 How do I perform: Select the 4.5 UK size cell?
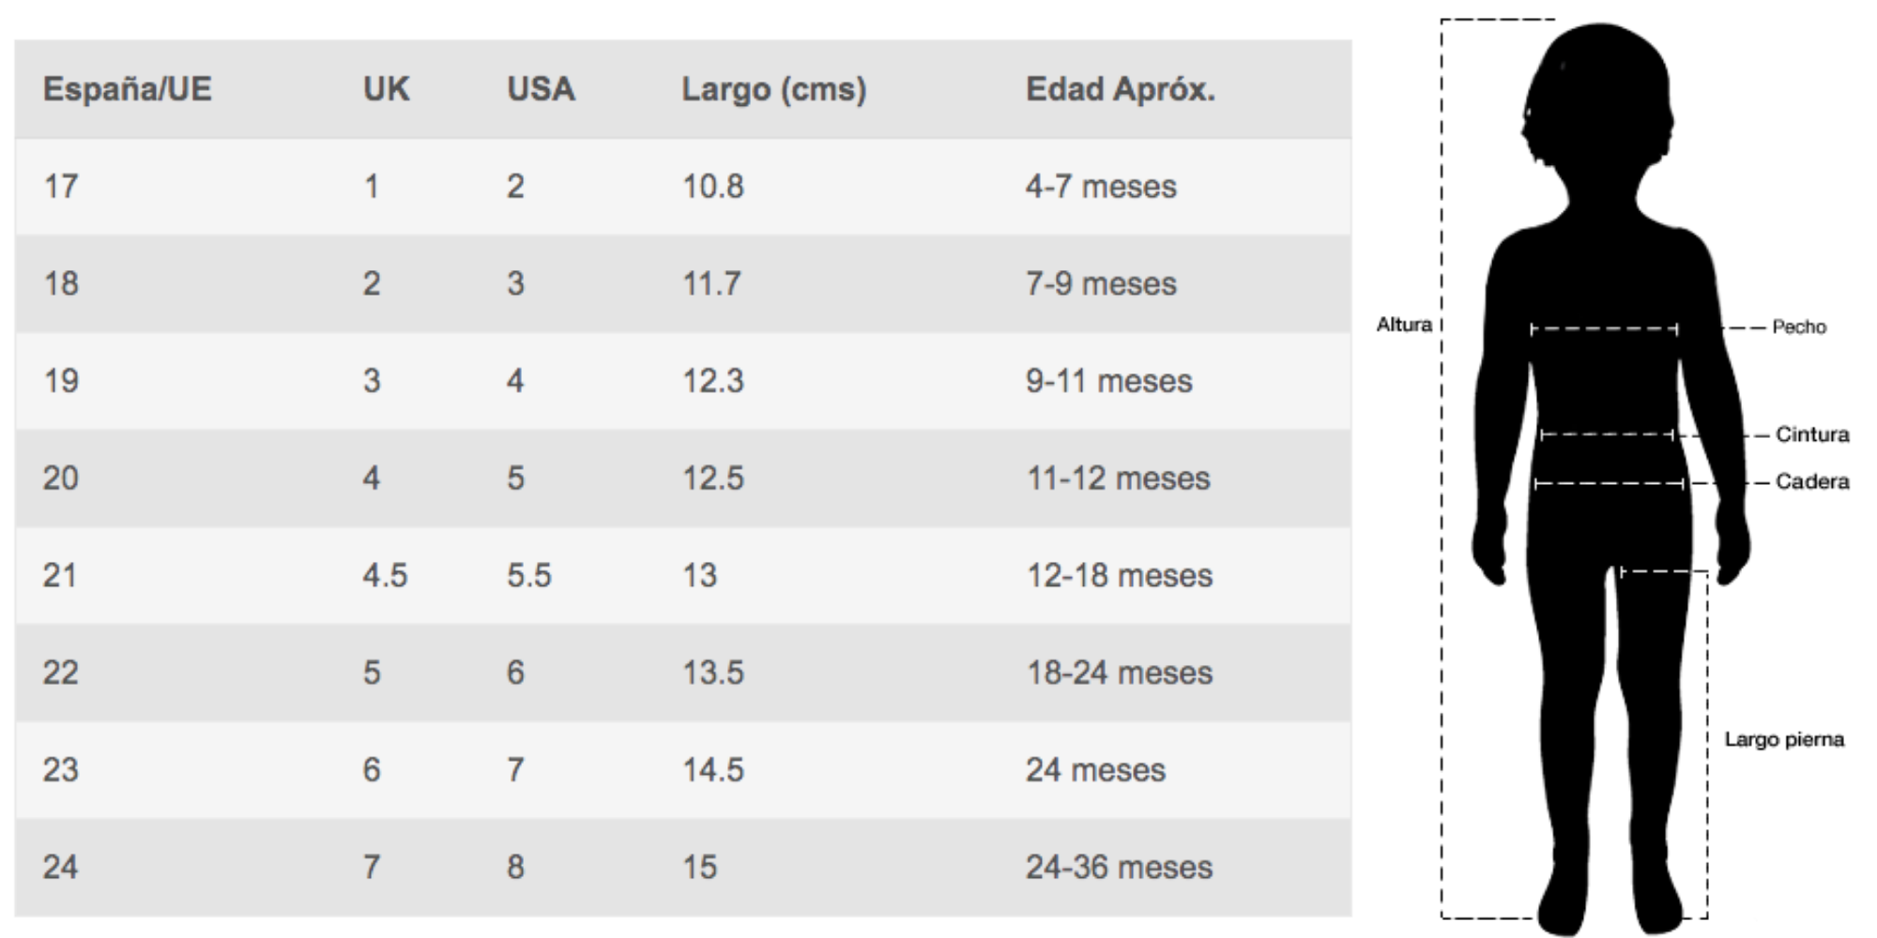coord(385,575)
